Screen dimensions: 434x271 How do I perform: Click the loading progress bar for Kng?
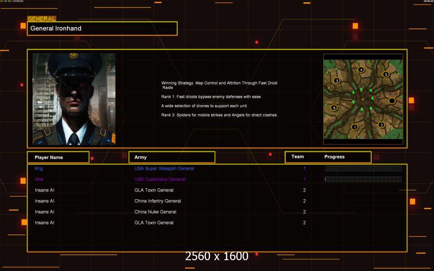click(363, 168)
